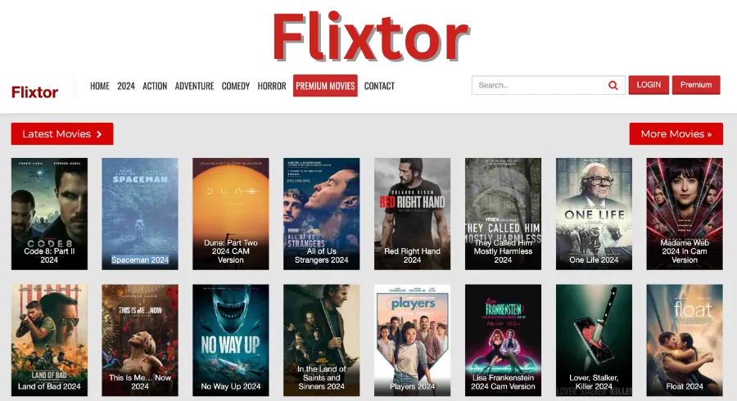Open the Flixtor logo in navbar
The width and height of the screenshot is (737, 401).
[34, 92]
